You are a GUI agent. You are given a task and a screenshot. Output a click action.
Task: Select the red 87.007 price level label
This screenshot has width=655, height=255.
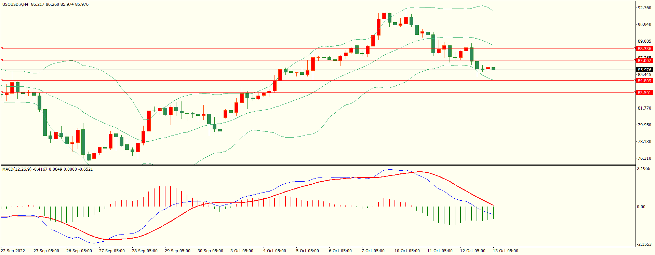tap(644, 60)
